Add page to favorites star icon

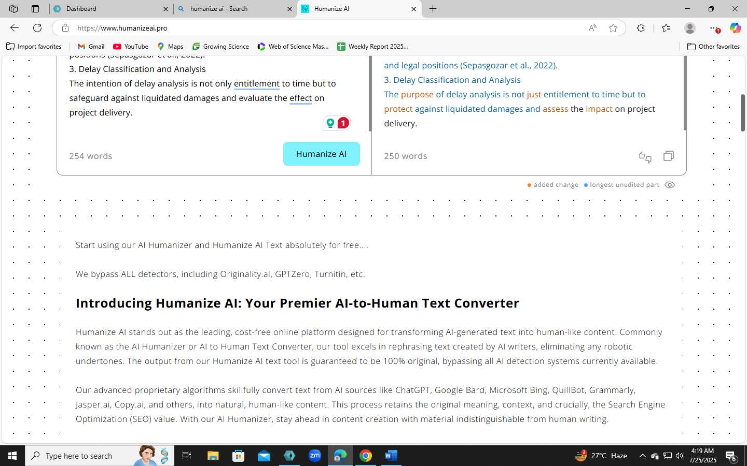[613, 28]
